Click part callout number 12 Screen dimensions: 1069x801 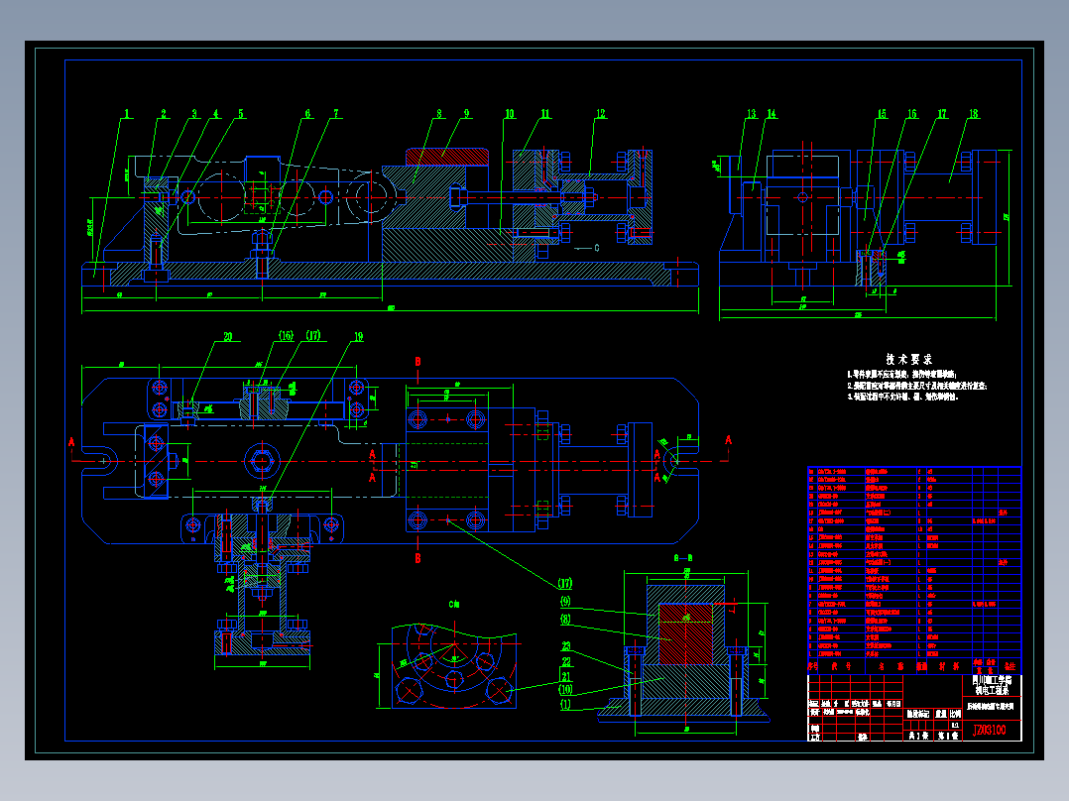click(600, 114)
